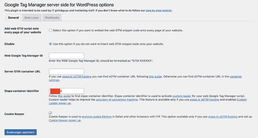Screen dimensions: 258x138
Task: Open the Webhooks tab
Action: point(52,18)
